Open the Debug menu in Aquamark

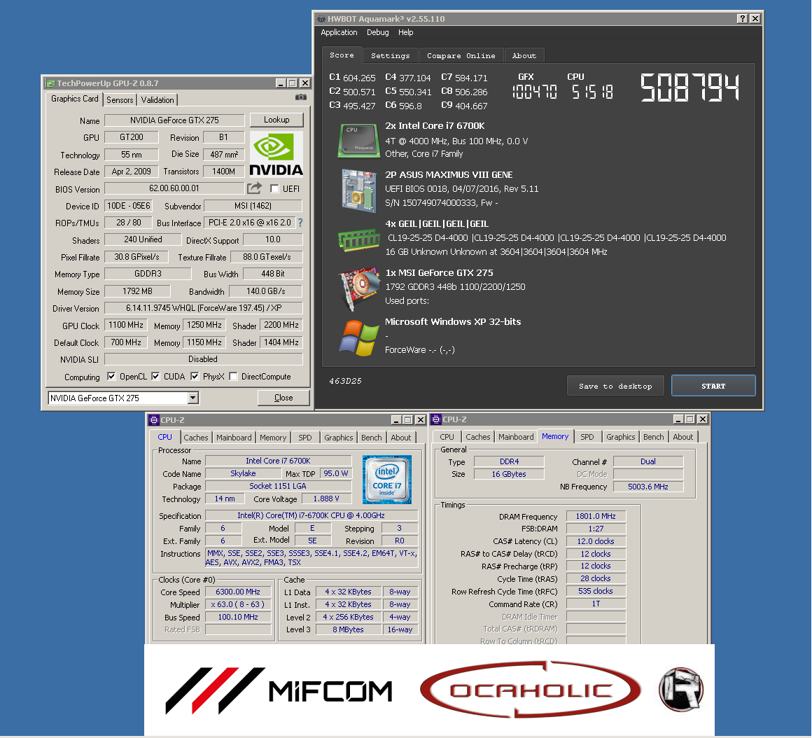tap(377, 32)
